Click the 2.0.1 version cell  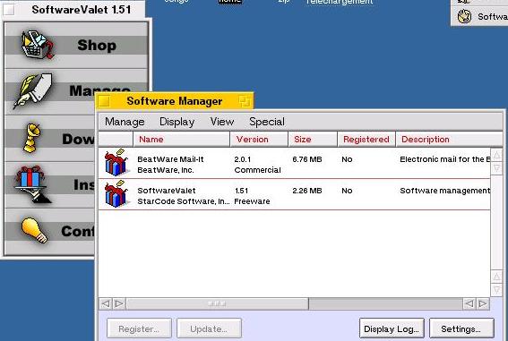coord(243,159)
